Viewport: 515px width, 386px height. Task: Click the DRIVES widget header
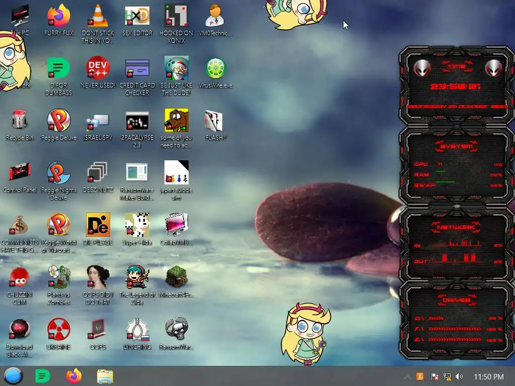[457, 300]
